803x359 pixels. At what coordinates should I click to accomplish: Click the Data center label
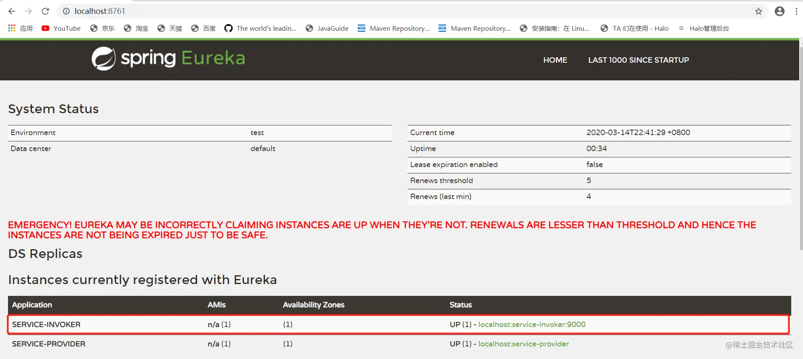(x=31, y=149)
